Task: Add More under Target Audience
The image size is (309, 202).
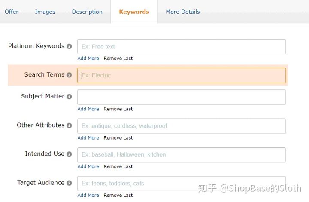Action: (x=88, y=195)
